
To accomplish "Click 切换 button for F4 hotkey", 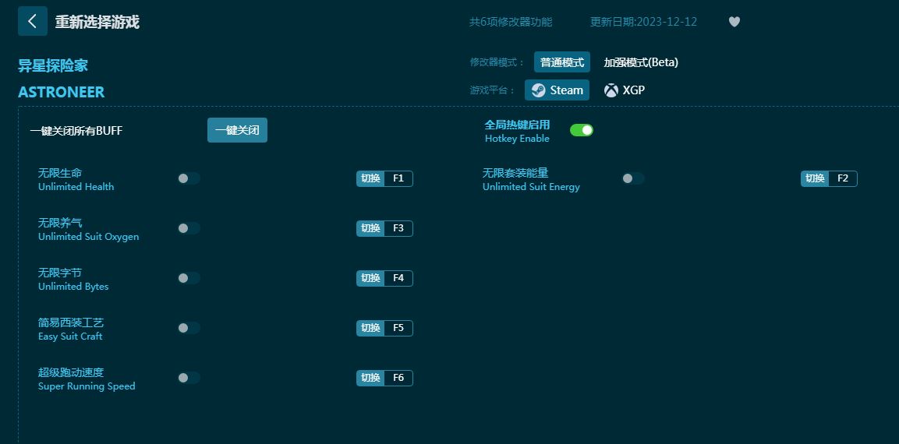I will point(370,278).
